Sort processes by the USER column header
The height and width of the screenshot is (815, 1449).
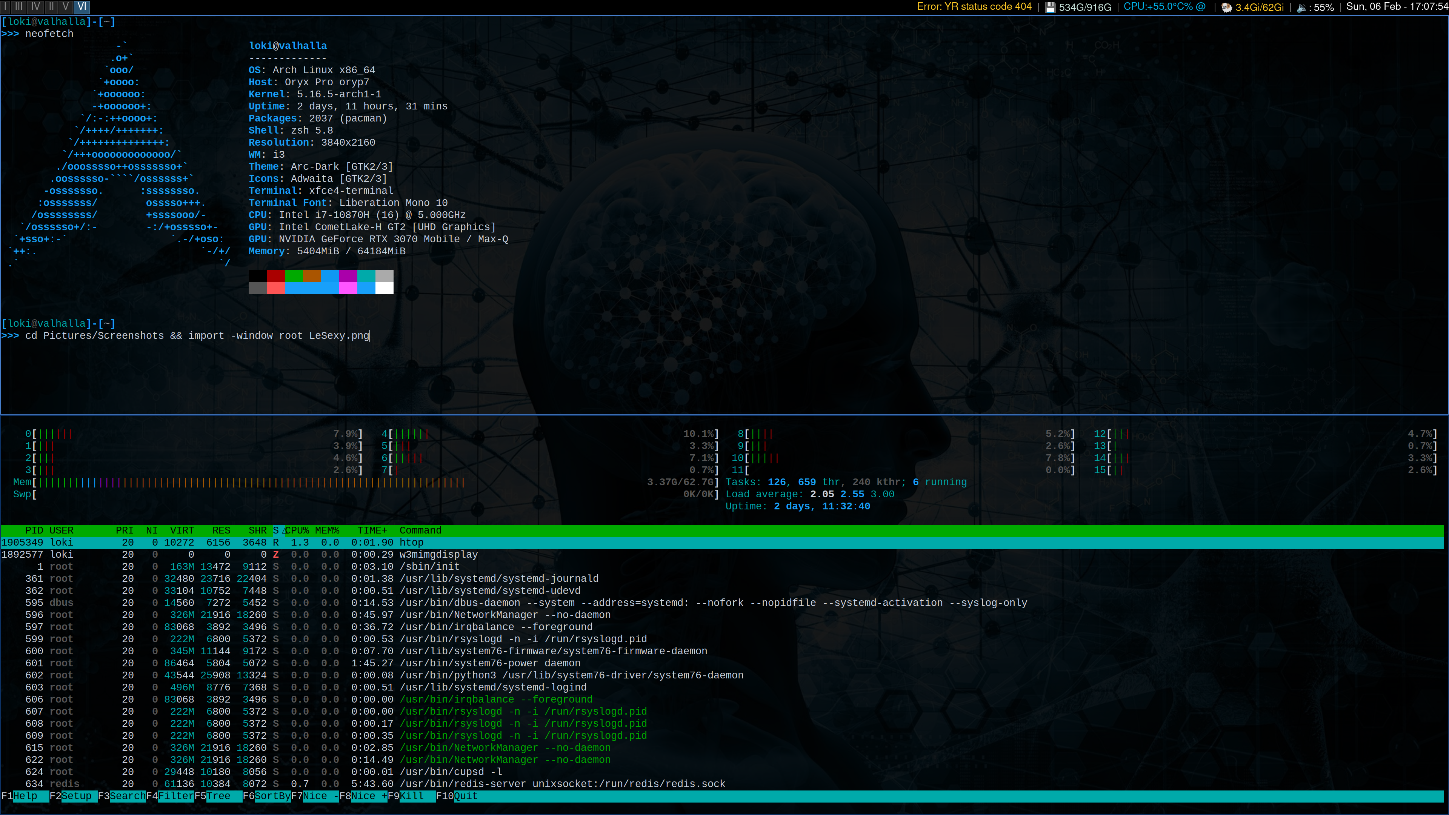click(x=61, y=531)
